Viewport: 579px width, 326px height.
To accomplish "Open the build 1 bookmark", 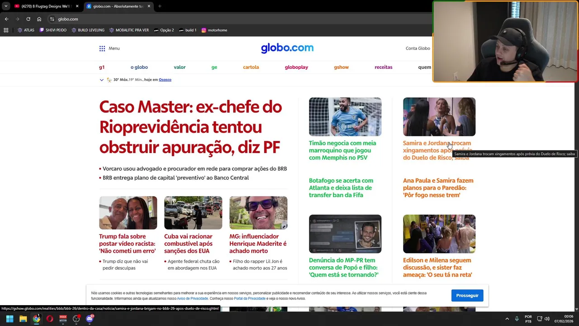I will pyautogui.click(x=188, y=30).
